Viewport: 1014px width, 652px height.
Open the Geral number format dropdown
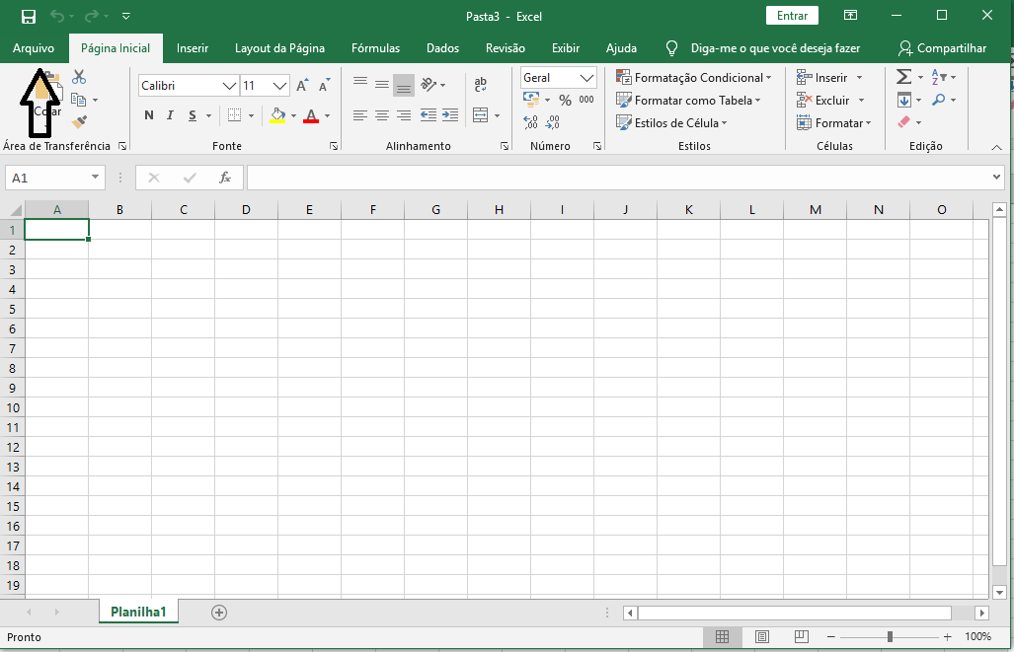pyautogui.click(x=587, y=78)
